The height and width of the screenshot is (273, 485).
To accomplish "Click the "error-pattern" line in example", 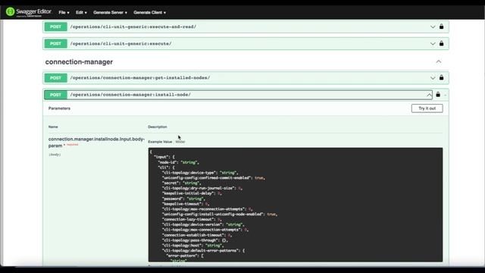I will 185,256.
